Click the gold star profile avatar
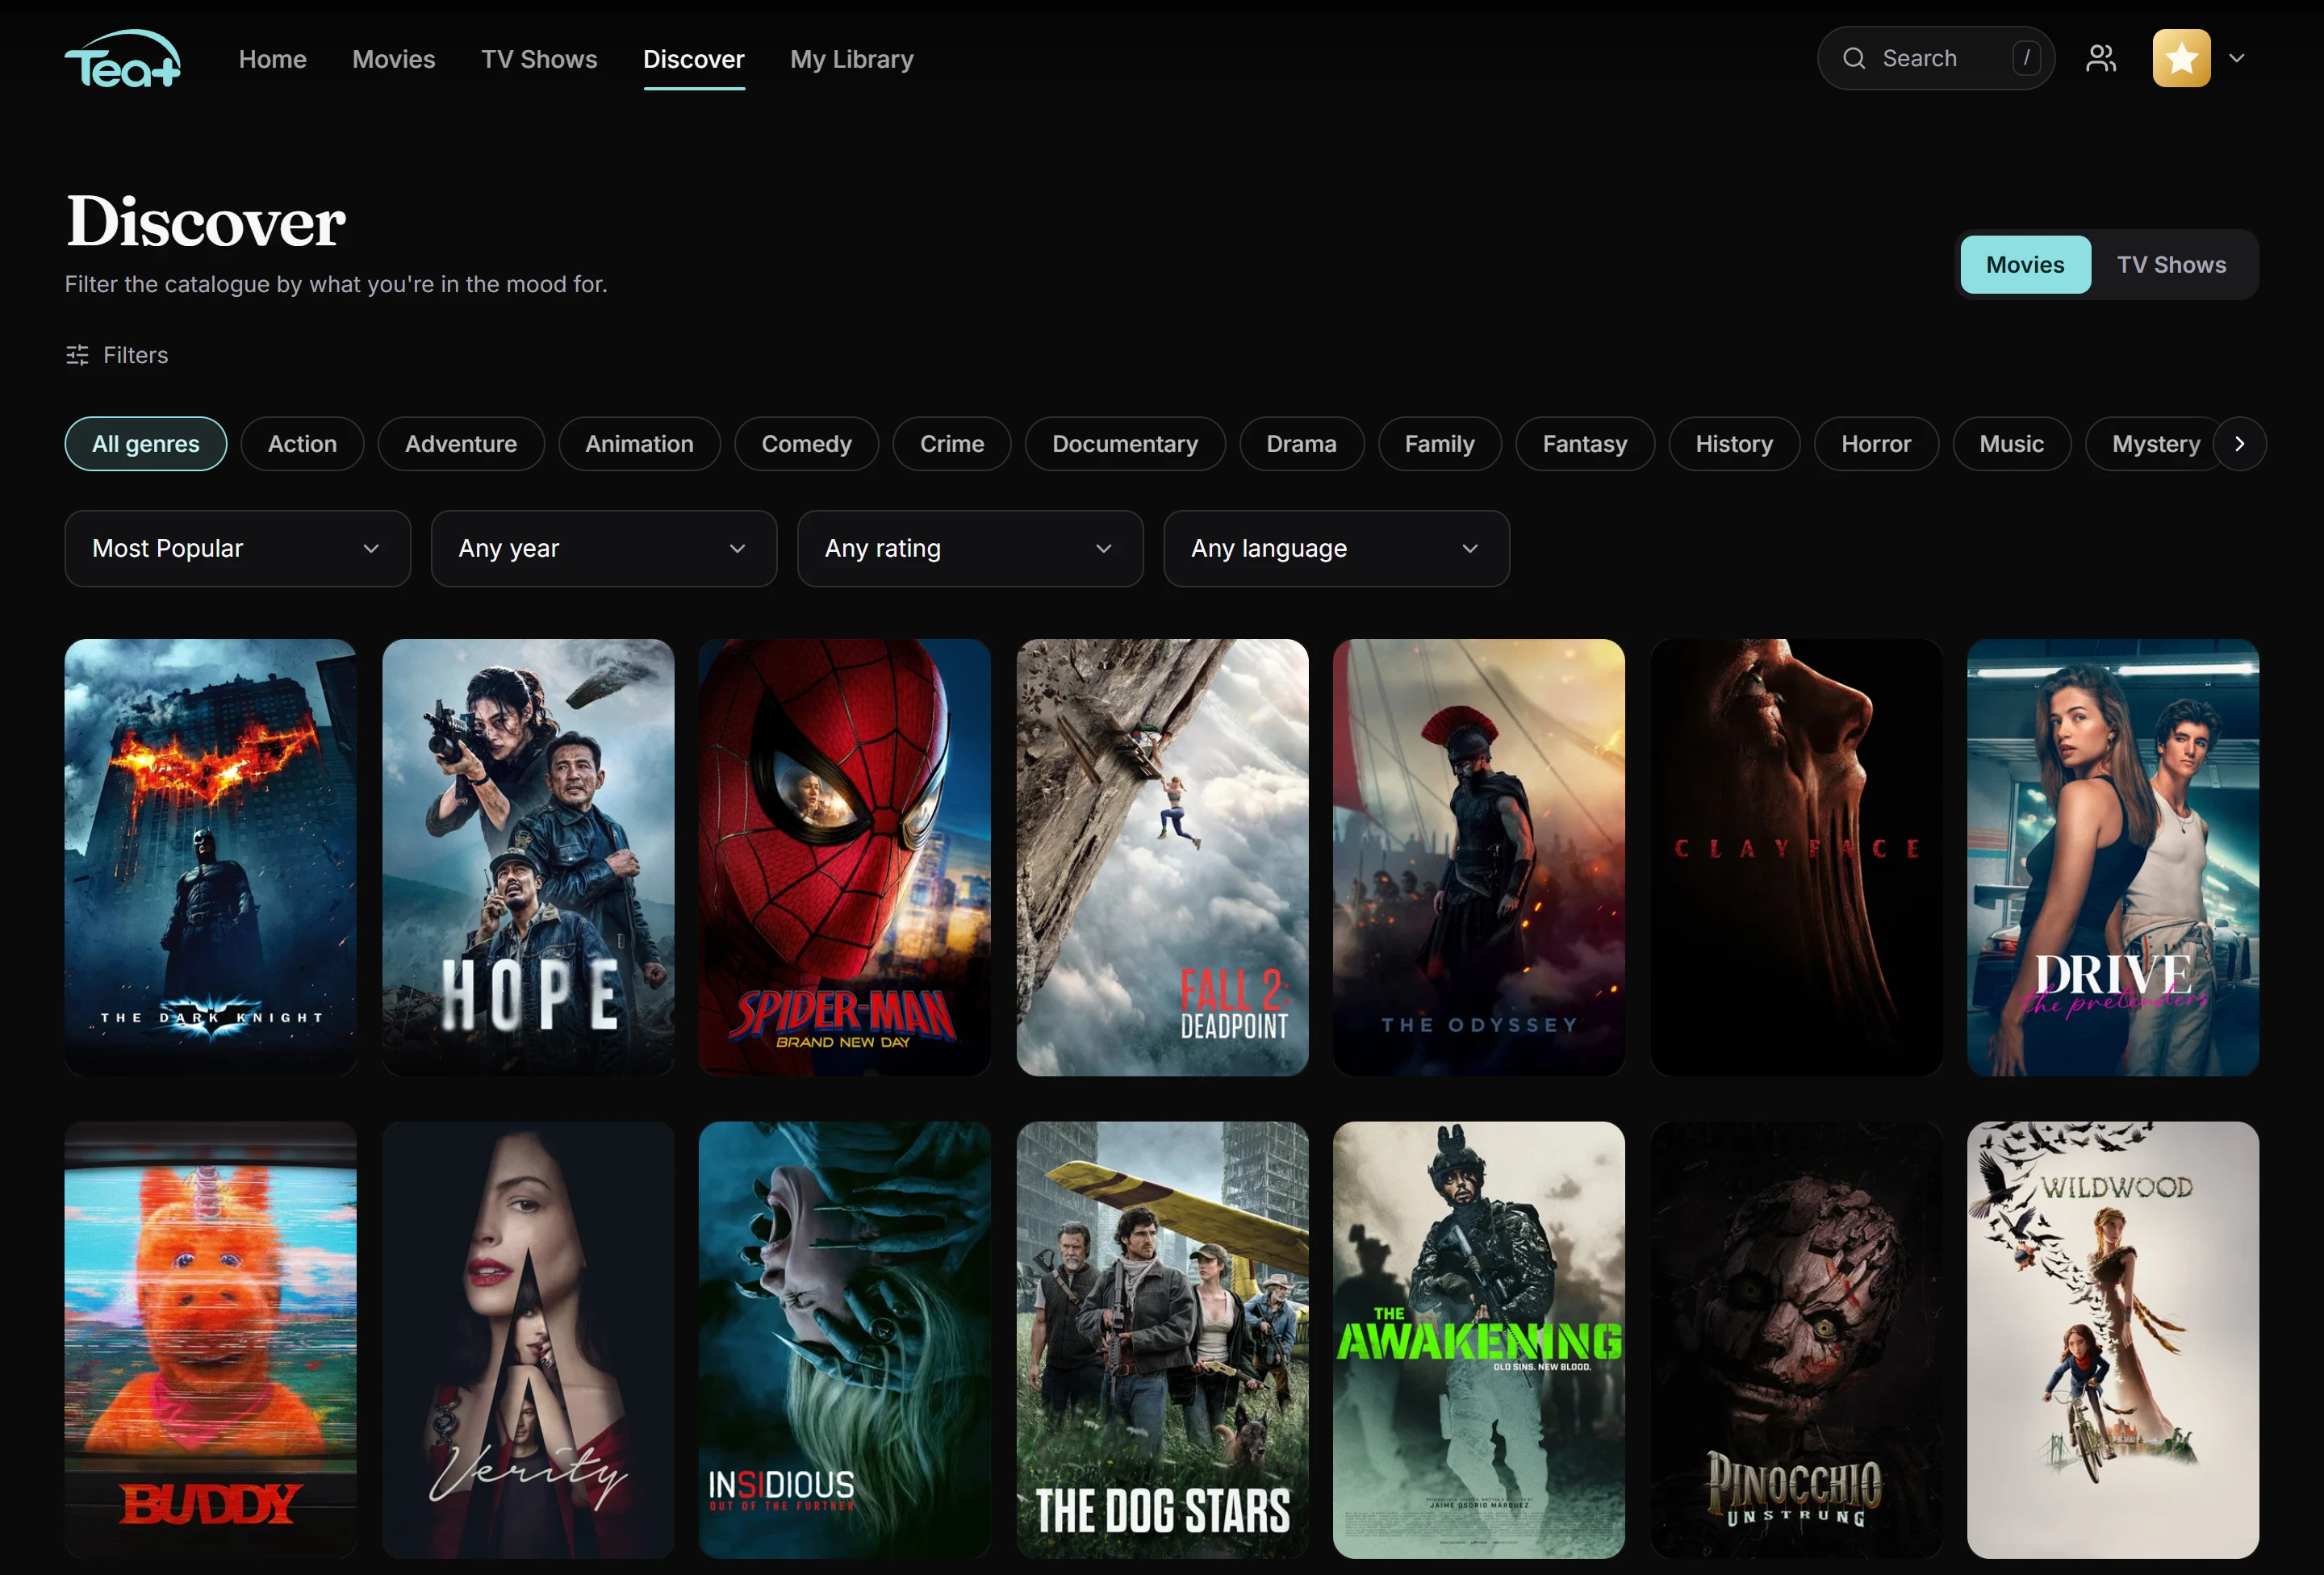 click(x=2181, y=58)
